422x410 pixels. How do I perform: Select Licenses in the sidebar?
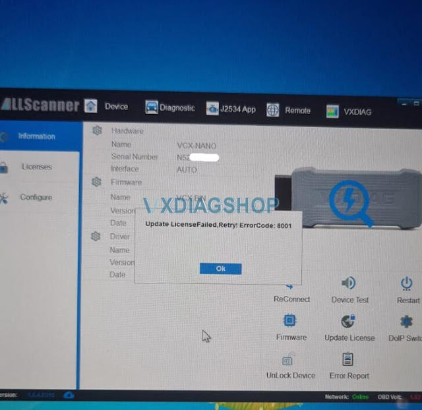[37, 167]
